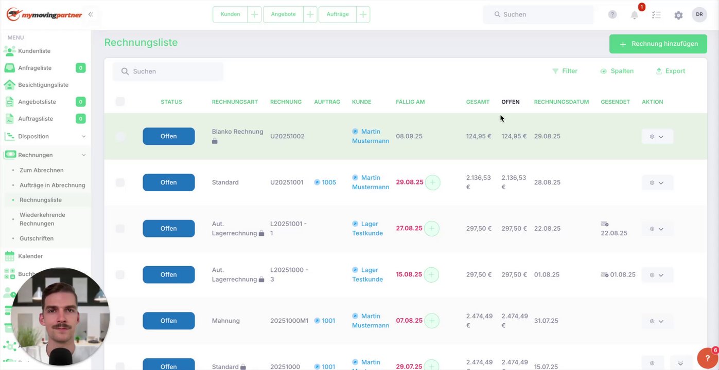
Task: Select checkbox for invoice U20251002
Action: coord(120,137)
